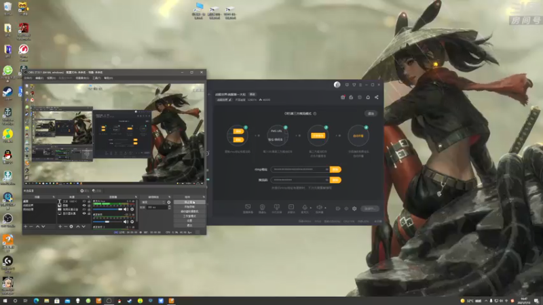Image resolution: width=543 pixels, height=305 pixels.
Task: Toggle visibility of display capture source
Action: pyautogui.click(x=84, y=213)
